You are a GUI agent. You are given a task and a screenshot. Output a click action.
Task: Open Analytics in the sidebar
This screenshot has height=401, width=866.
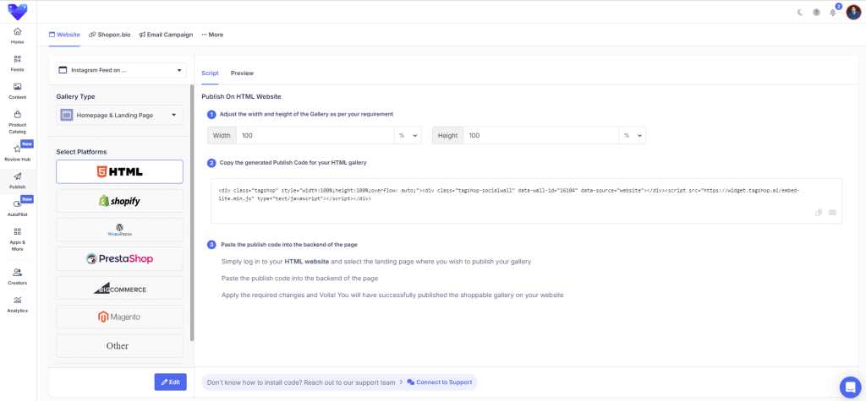tap(17, 304)
